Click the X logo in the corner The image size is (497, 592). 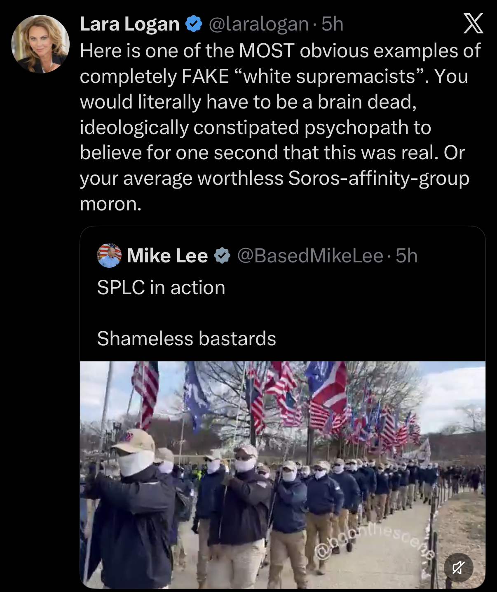pos(473,24)
